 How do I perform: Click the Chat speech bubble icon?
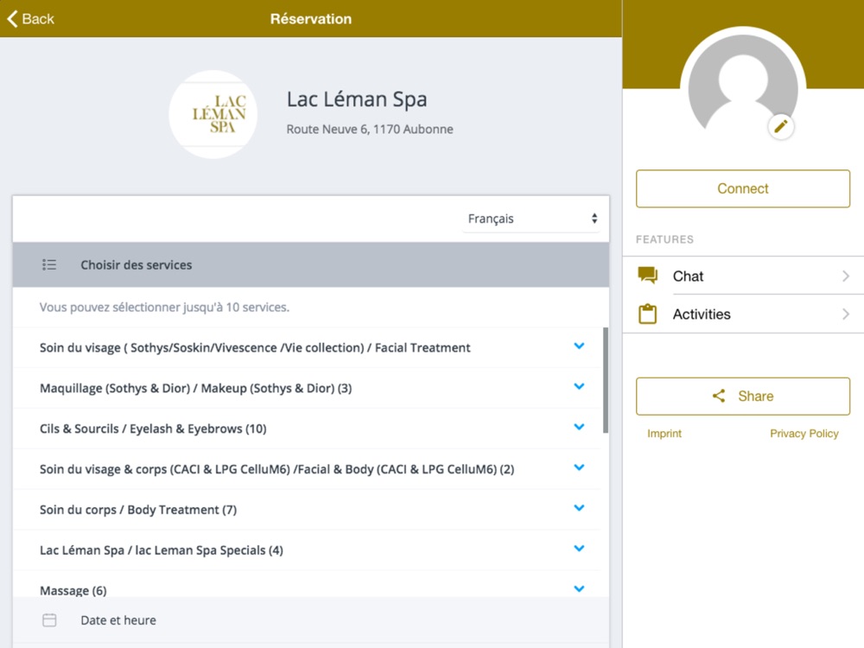pyautogui.click(x=647, y=275)
